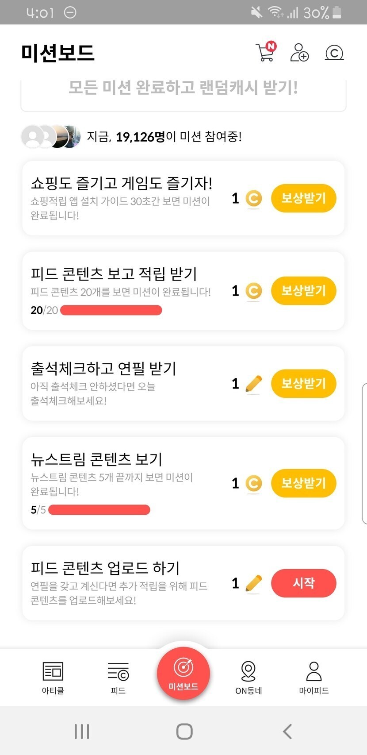Tap the pencil icon in feed upload mission

253,583
